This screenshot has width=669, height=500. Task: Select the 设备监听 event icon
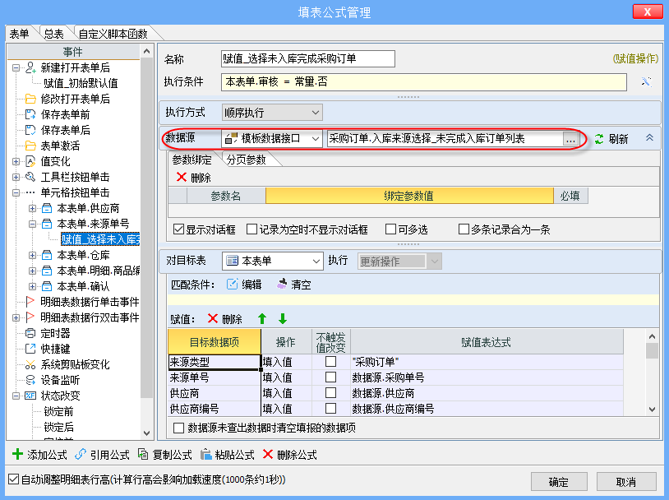pos(30,380)
